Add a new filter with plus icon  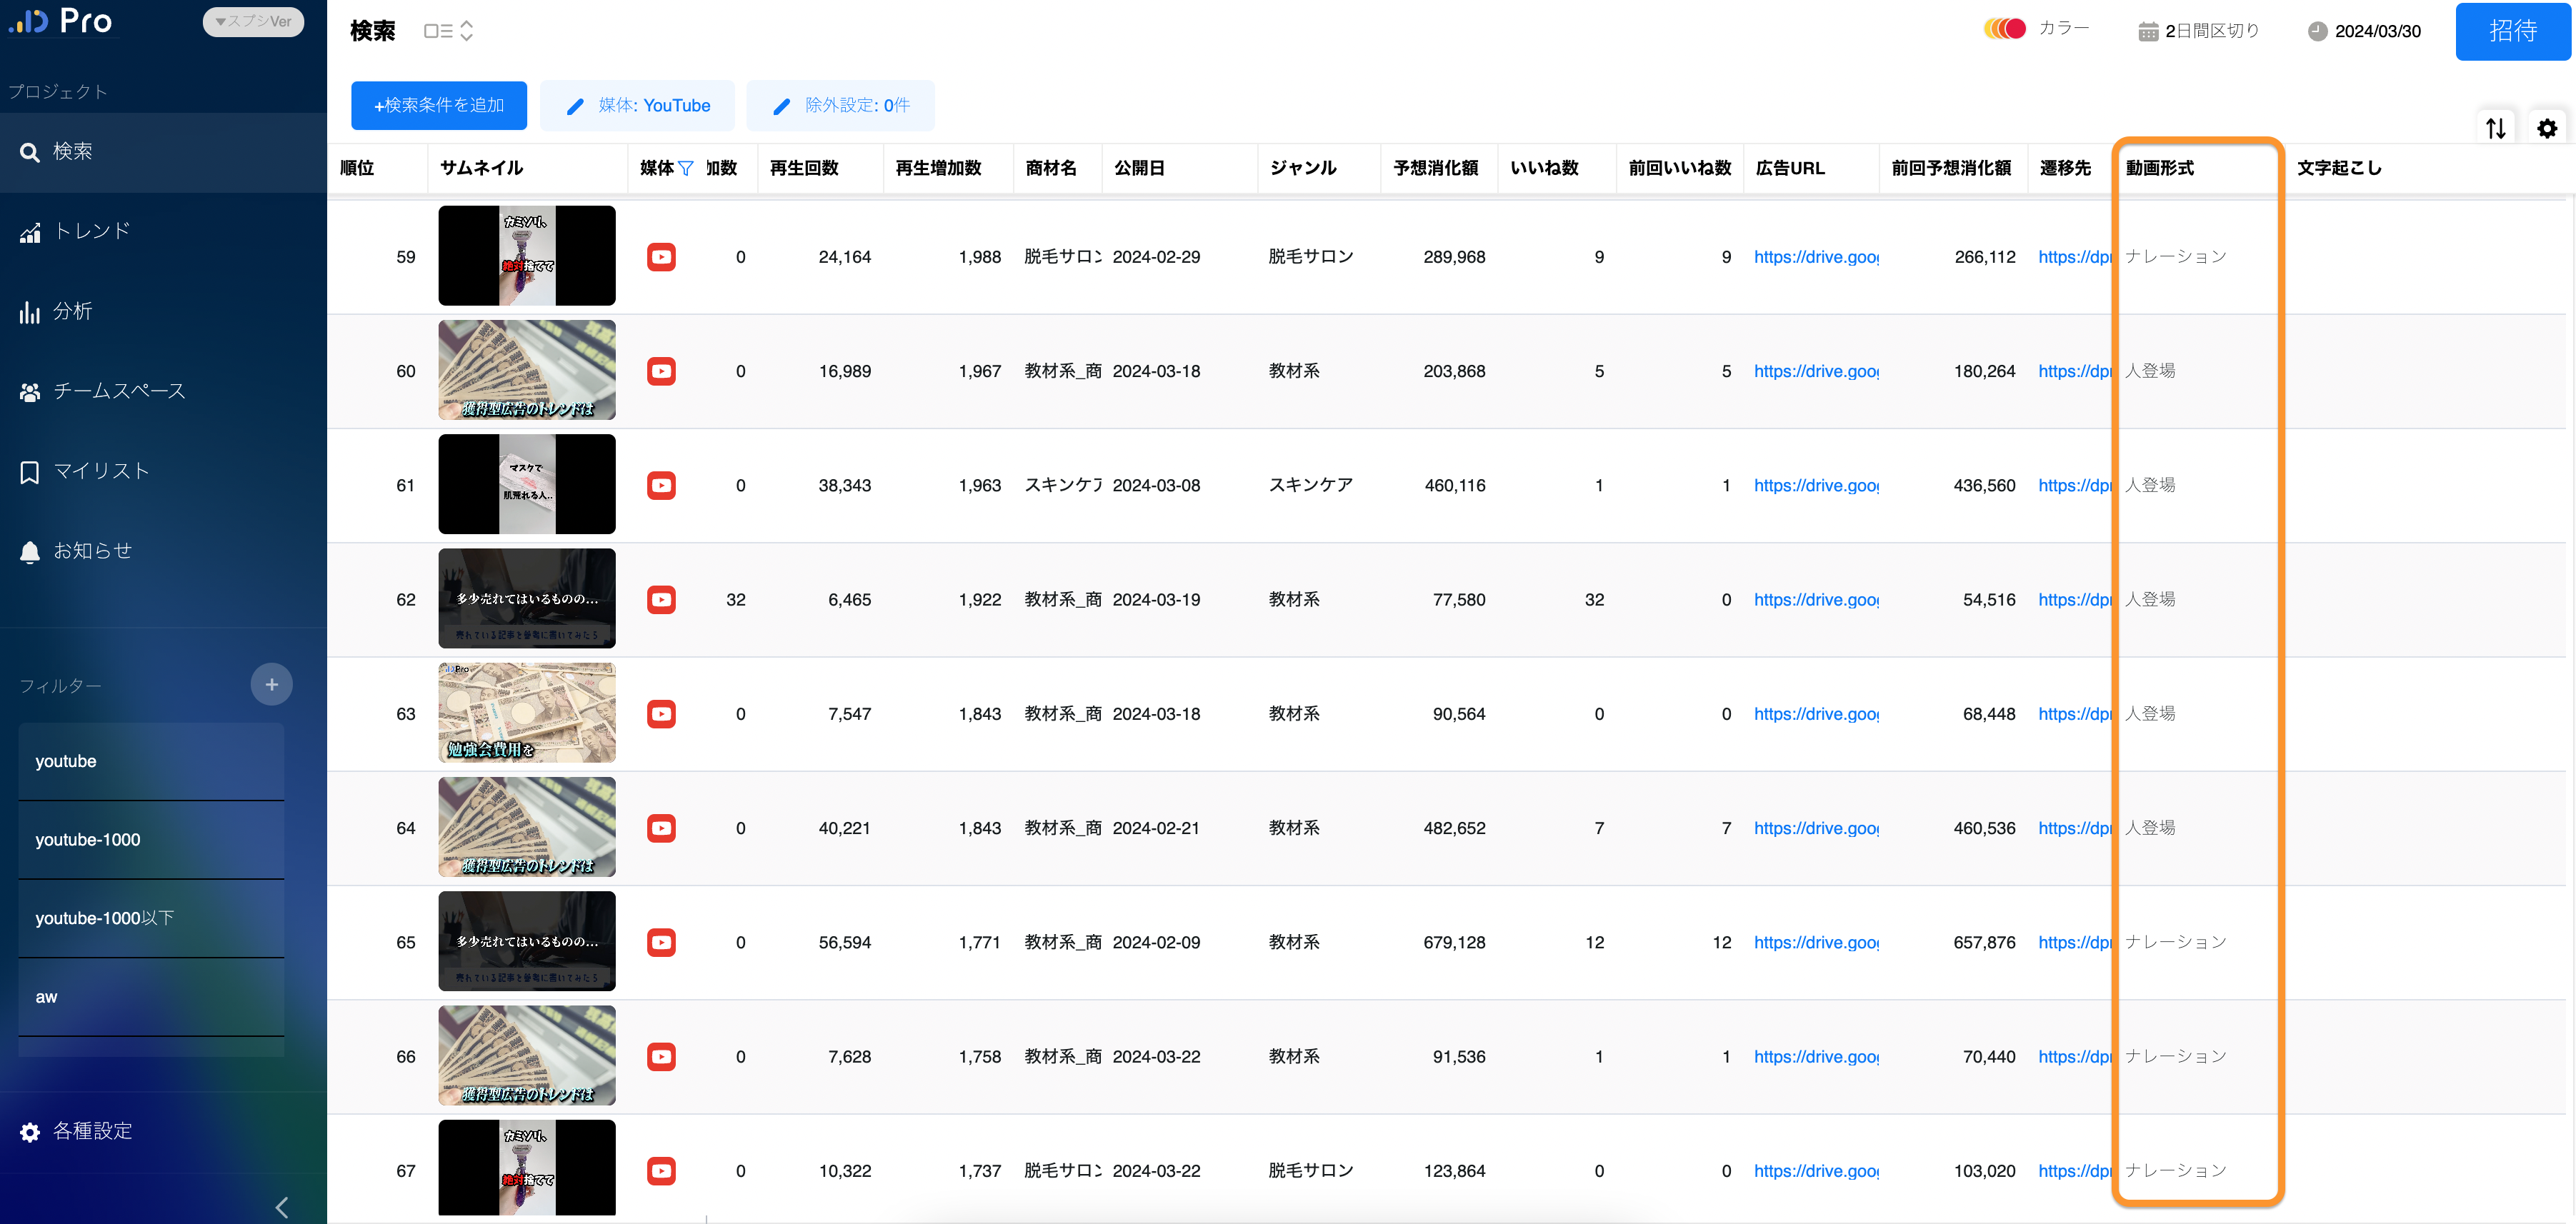(x=271, y=685)
